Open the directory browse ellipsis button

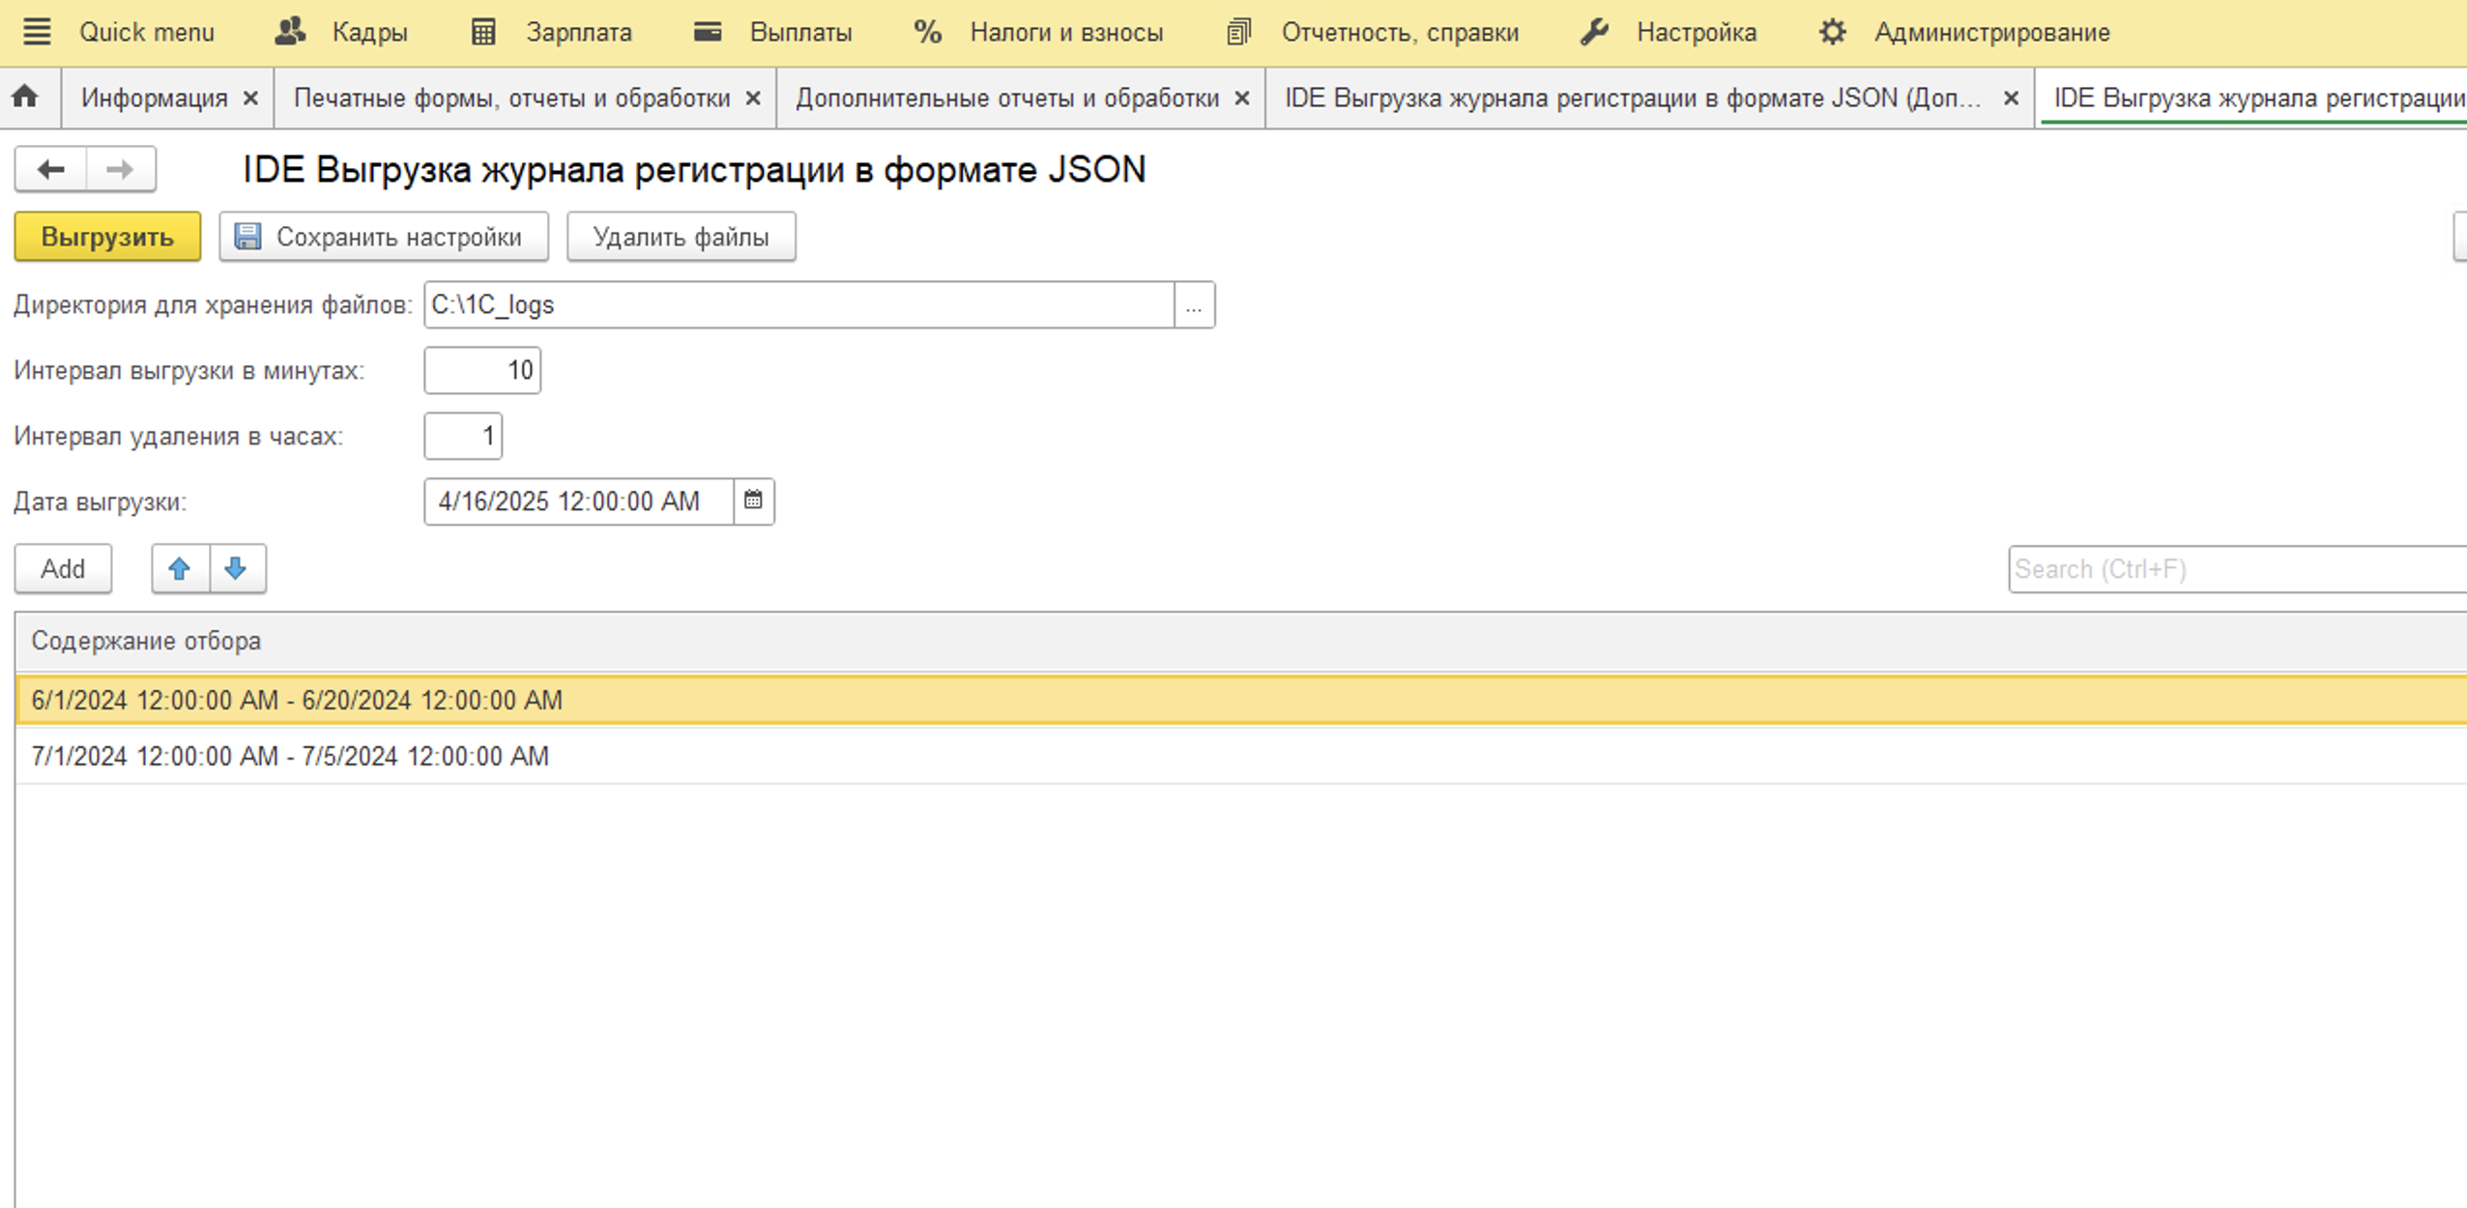coord(1196,304)
